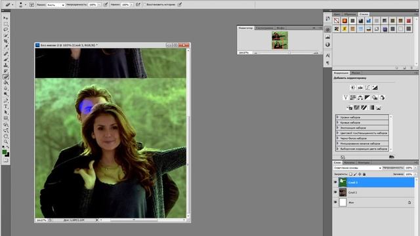Apply the red style swatch in Styles panel
420x236 pixels.
(x=408, y=20)
